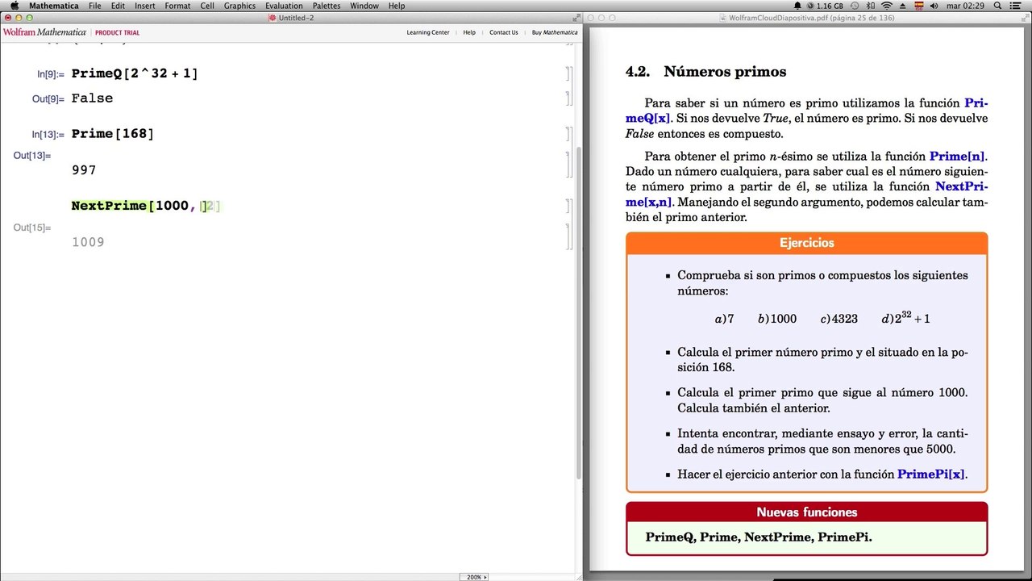Viewport: 1032px width, 581px height.
Task: Click the a)7 item in PDF exercise
Action: [x=724, y=319]
